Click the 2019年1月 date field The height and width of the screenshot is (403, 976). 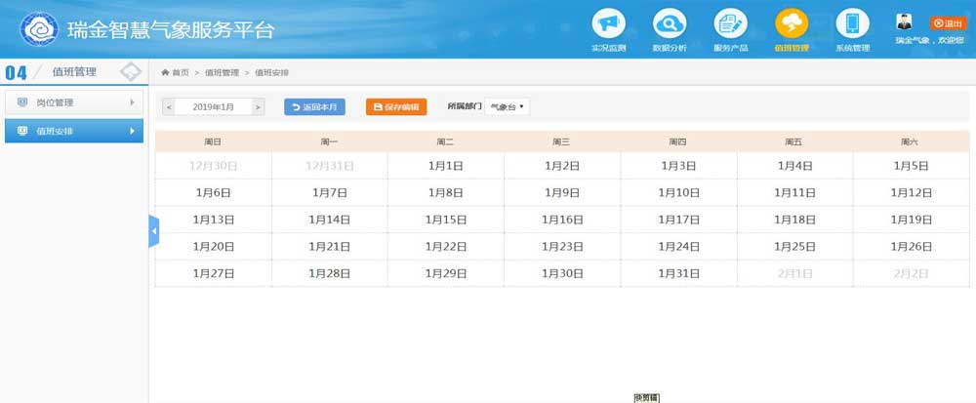point(214,106)
